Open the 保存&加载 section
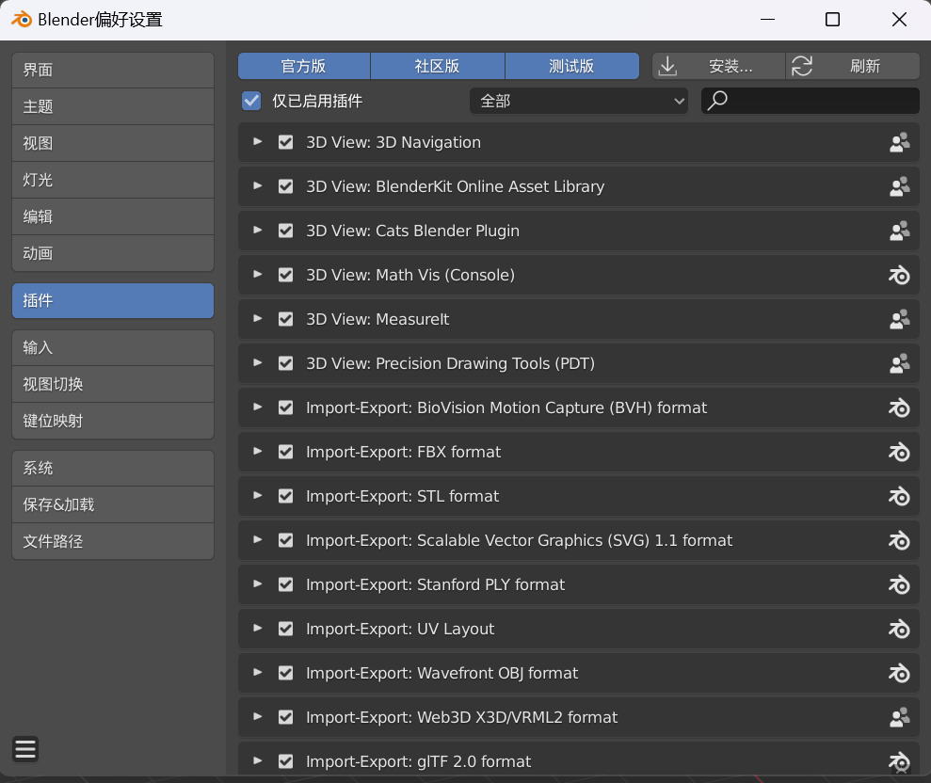The image size is (931, 783). (x=113, y=505)
